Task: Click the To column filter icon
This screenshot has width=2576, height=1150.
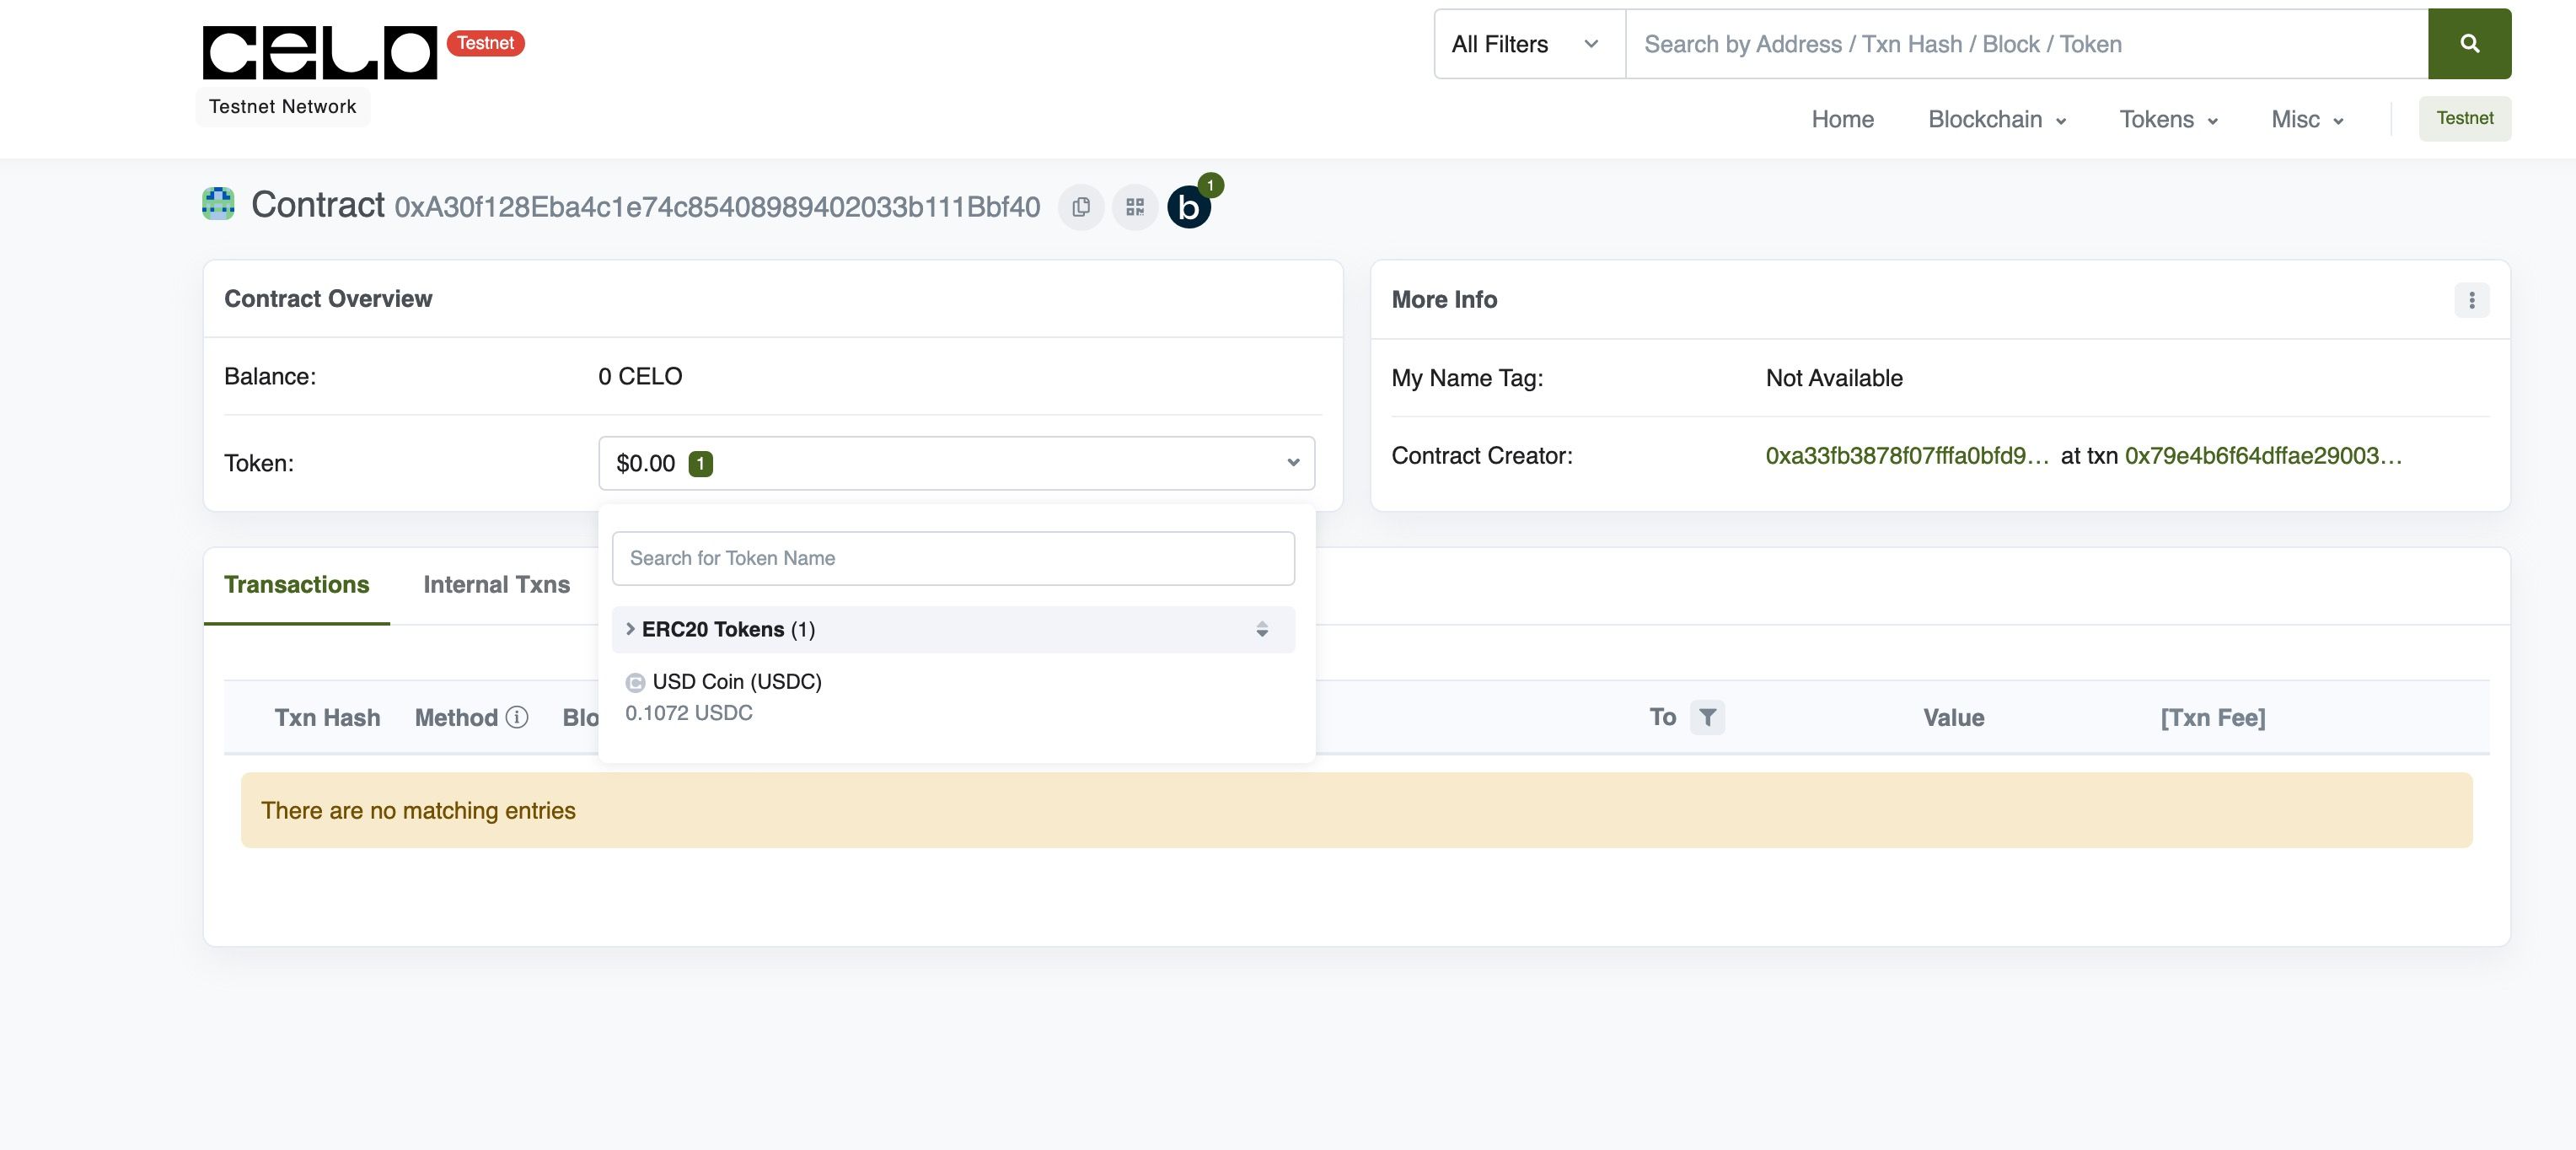Action: (x=1707, y=717)
